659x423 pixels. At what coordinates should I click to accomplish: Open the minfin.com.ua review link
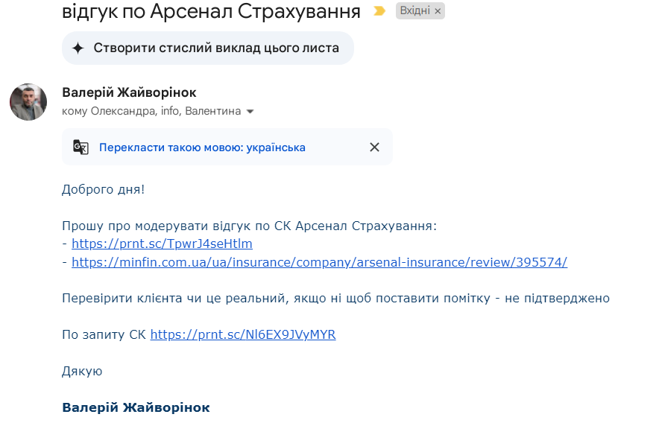319,262
